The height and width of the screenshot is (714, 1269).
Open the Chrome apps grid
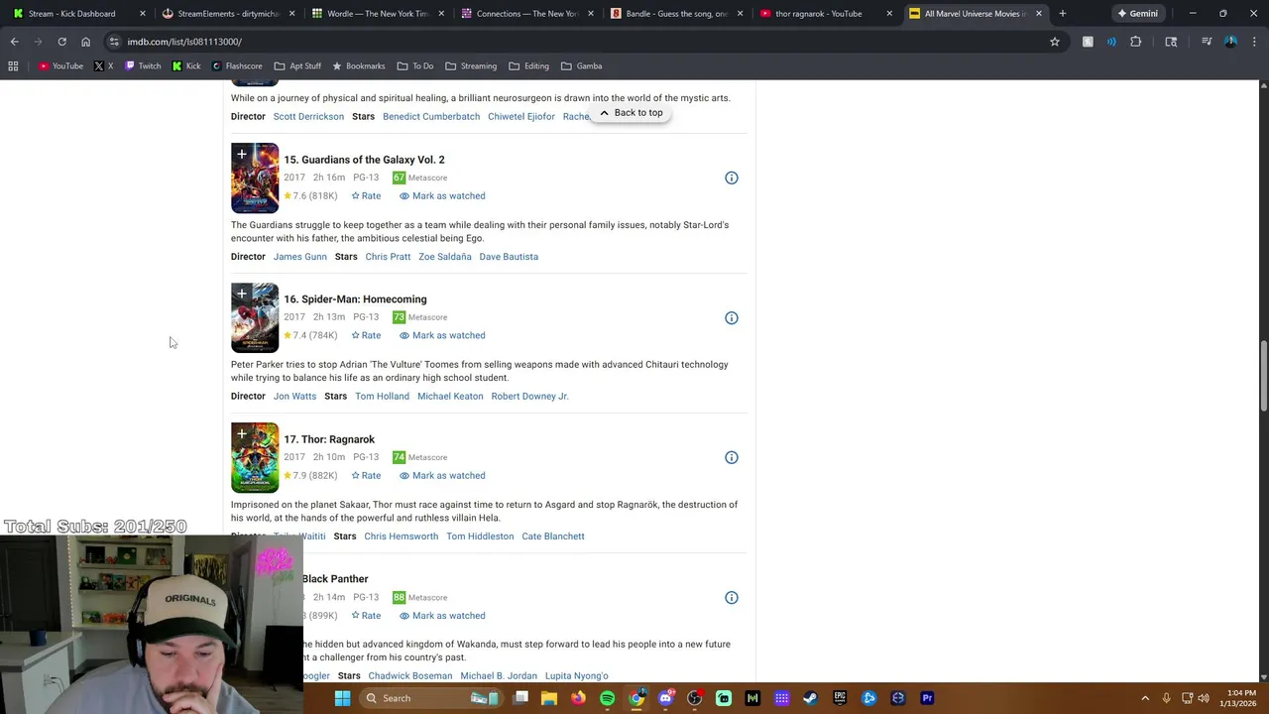click(x=13, y=66)
